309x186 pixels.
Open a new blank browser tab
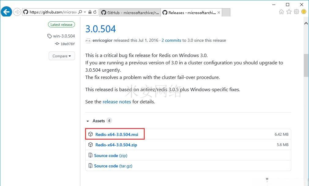point(226,13)
